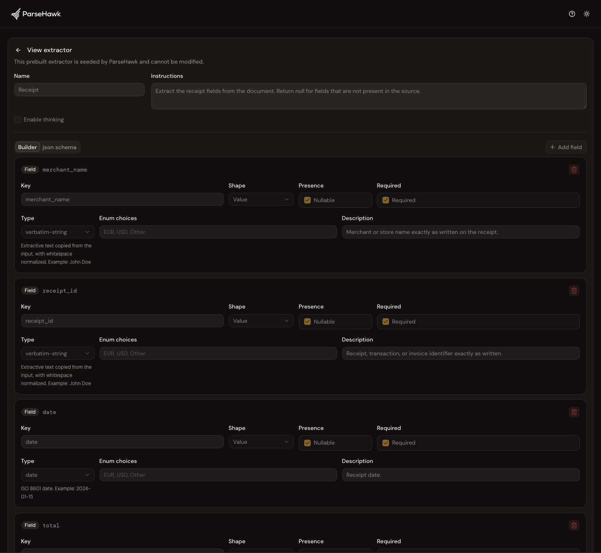Click the 'Field' badge next to receipt_id
This screenshot has height=553, width=601.
(30, 291)
